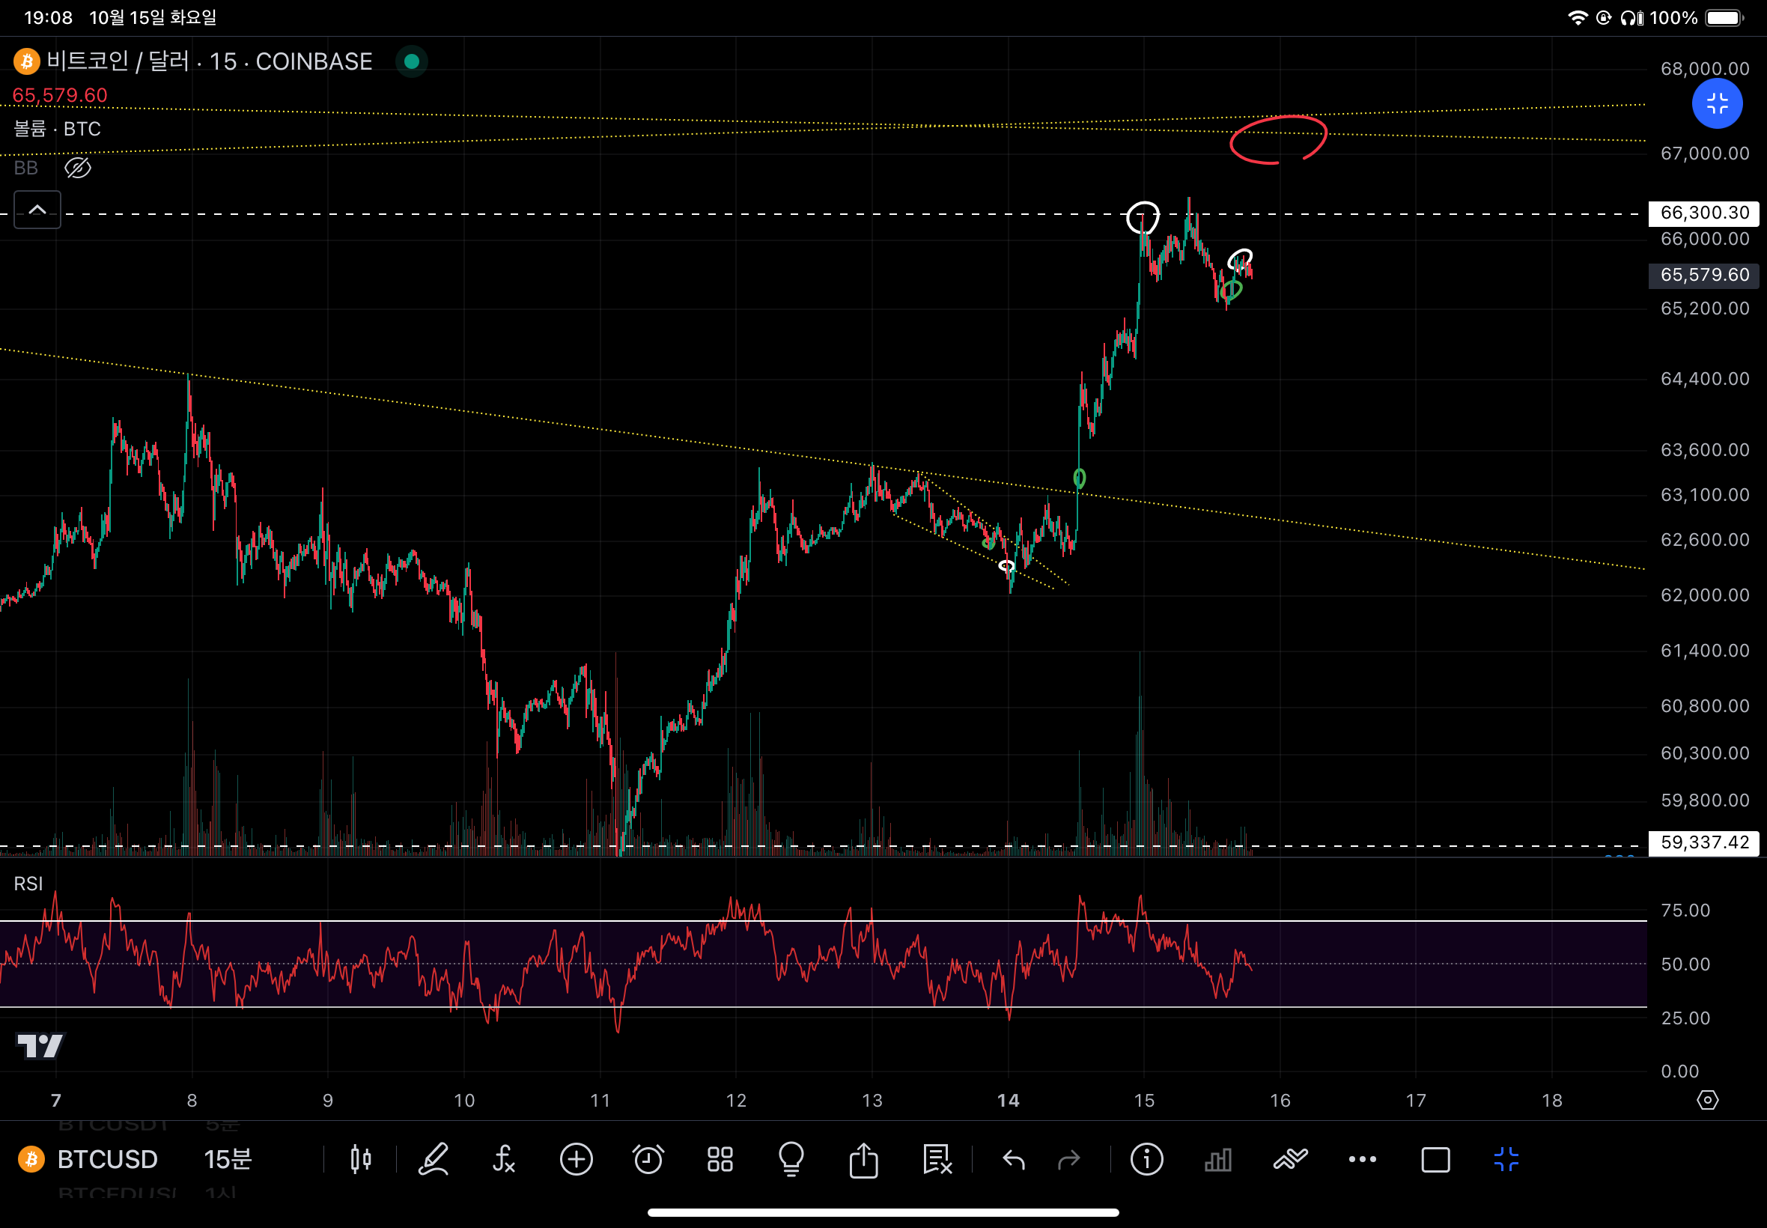
Task: Open symbol info circle-i button
Action: coord(1146,1160)
